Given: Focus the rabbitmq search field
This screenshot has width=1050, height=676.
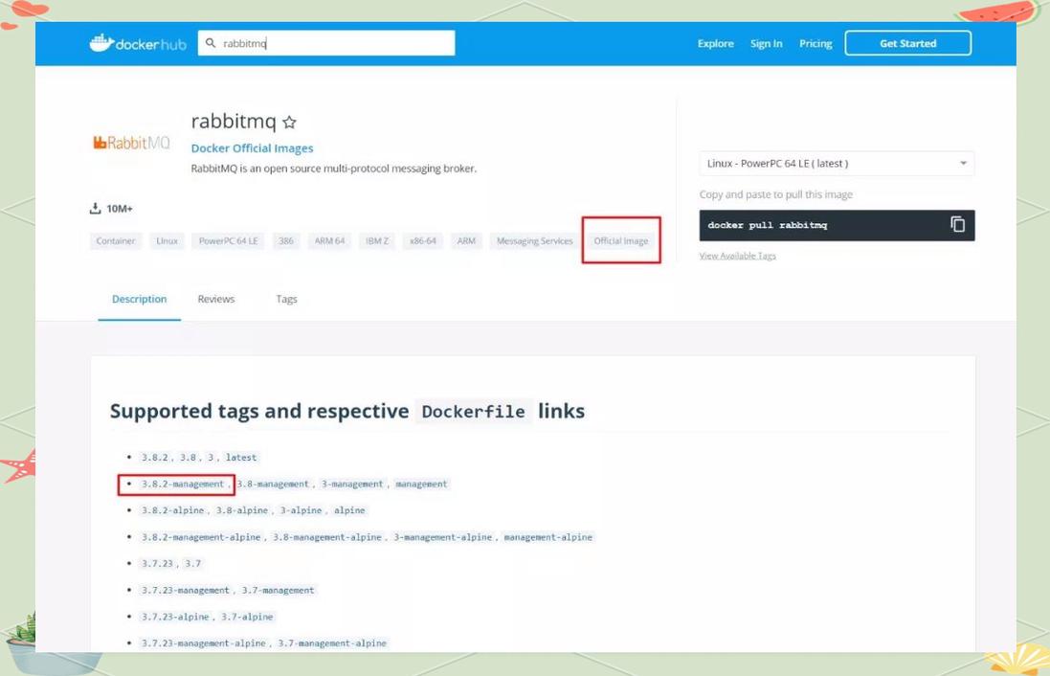Looking at the screenshot, I should (326, 43).
